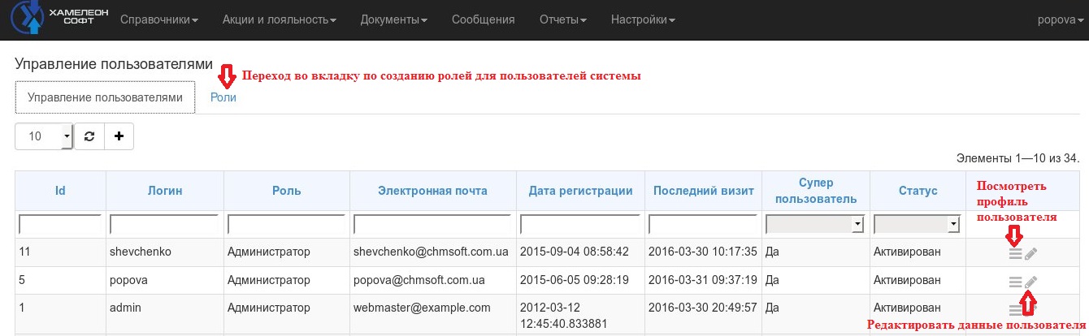Sort by Дата регистрации column header
1089x336 pixels.
tap(580, 191)
